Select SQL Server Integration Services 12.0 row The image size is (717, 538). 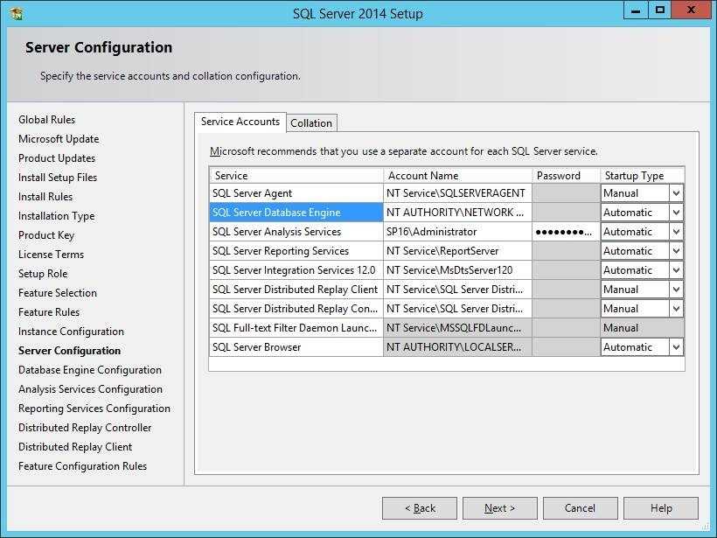pyautogui.click(x=296, y=270)
